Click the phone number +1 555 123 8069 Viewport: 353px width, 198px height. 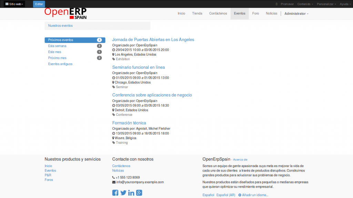coord(128,177)
